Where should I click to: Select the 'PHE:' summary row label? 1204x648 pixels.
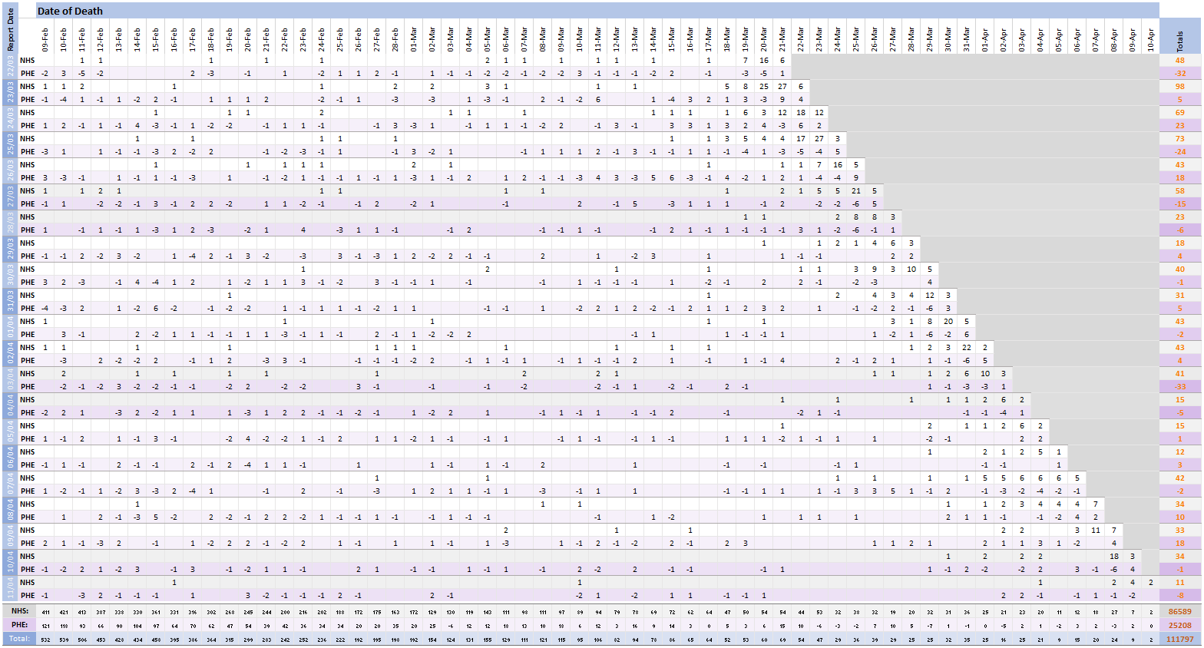19,625
